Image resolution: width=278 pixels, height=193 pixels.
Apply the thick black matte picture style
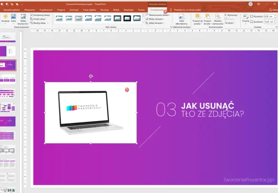(x=127, y=18)
